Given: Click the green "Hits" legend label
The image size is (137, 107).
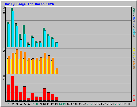Looking at the screenshot, I should pyautogui.click(x=134, y=11).
